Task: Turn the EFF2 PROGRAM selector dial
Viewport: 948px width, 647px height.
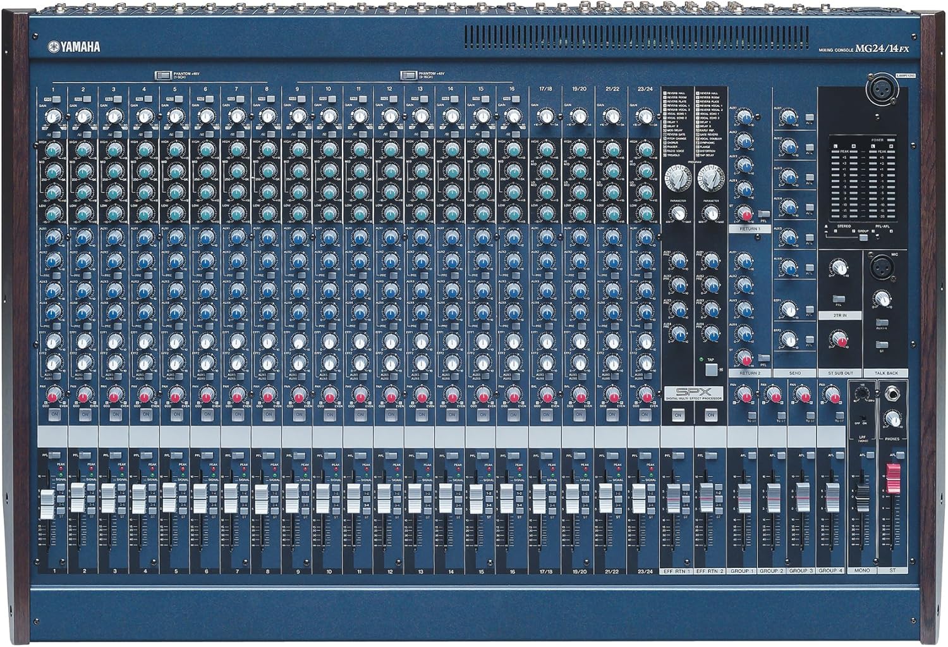Action: click(712, 179)
